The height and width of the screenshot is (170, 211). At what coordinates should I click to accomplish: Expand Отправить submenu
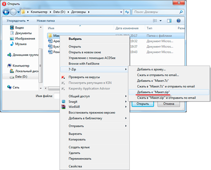[94, 126]
